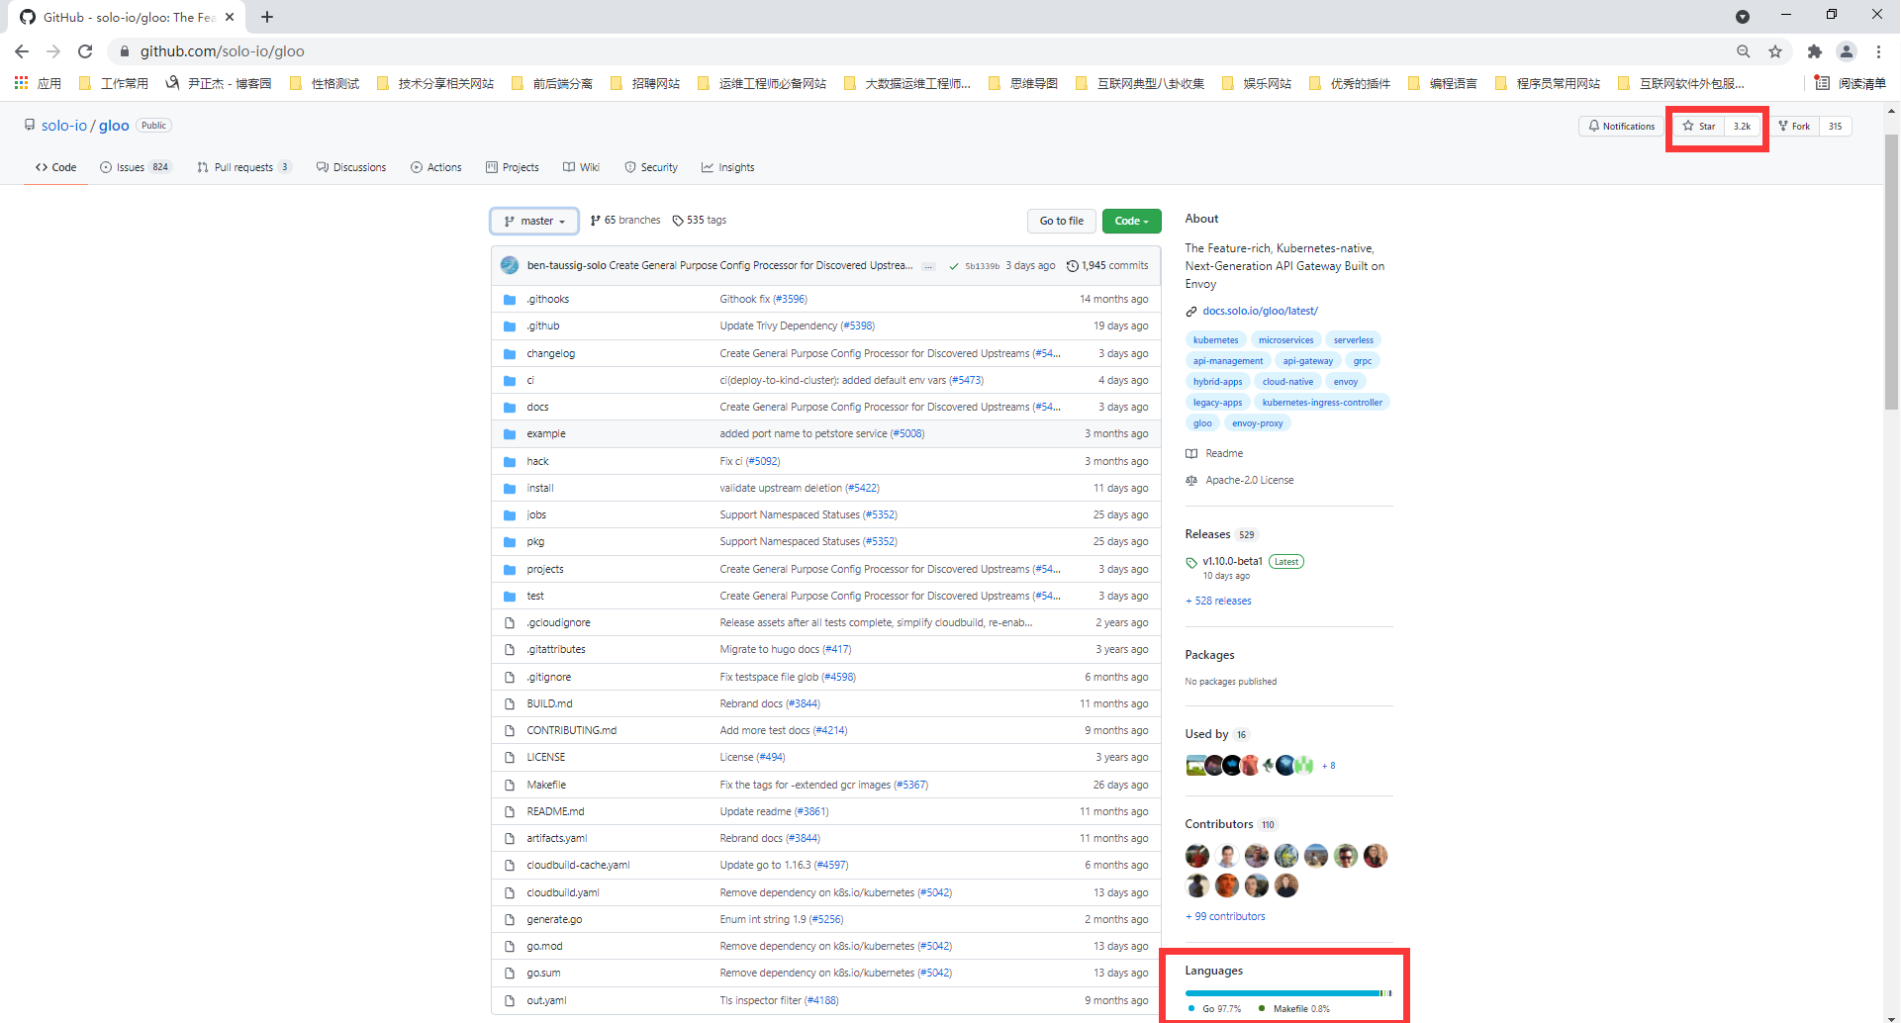This screenshot has width=1901, height=1023.
Task: Open the Chrome three-dot menu
Action: point(1878,51)
